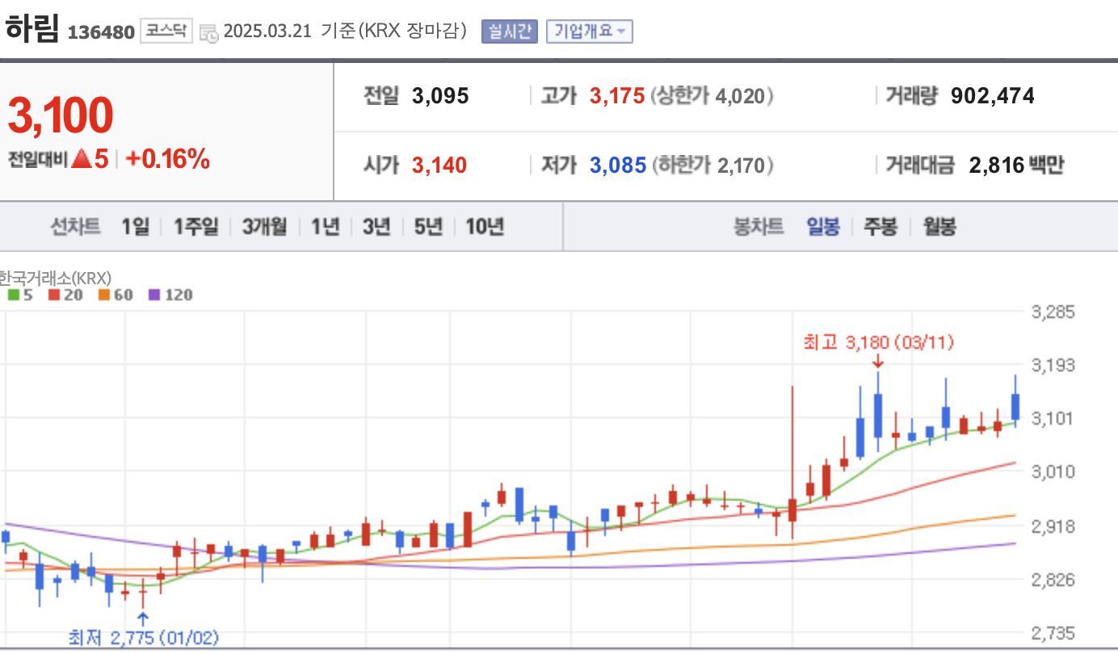The image size is (1118, 654).
Task: Select the 3년 line chart tab
Action: click(x=376, y=227)
